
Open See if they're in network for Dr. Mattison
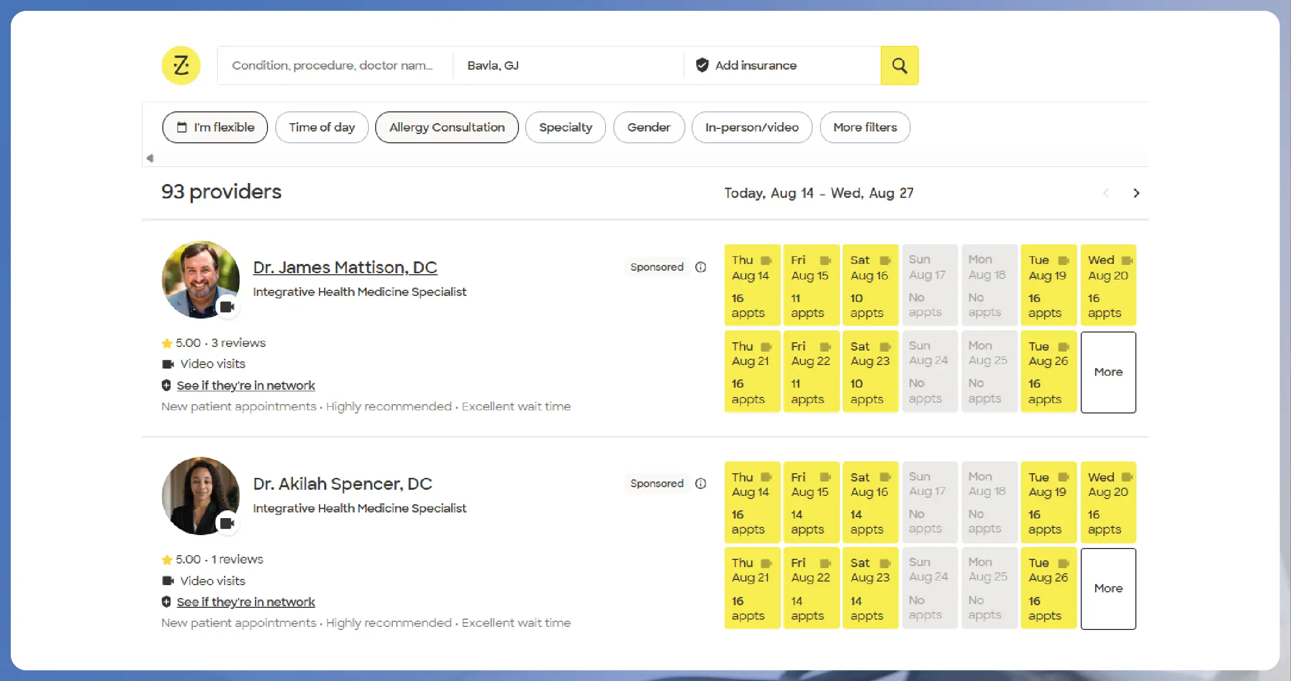point(246,385)
